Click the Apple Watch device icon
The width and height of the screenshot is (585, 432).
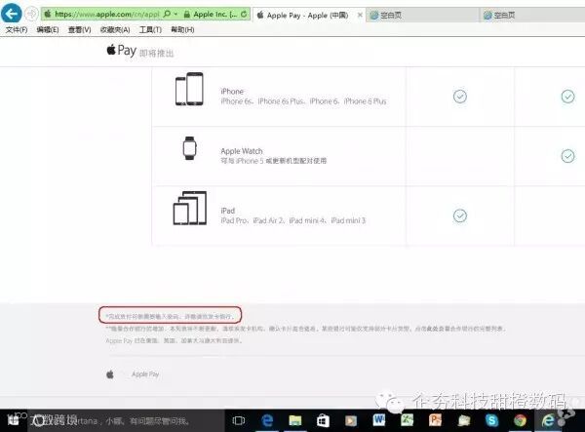189,148
